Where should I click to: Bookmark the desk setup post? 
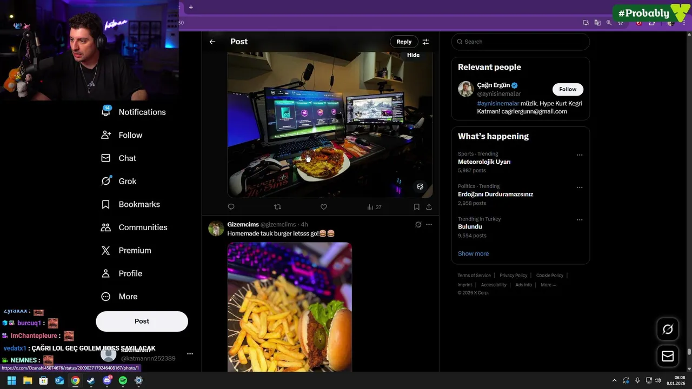pyautogui.click(x=416, y=207)
